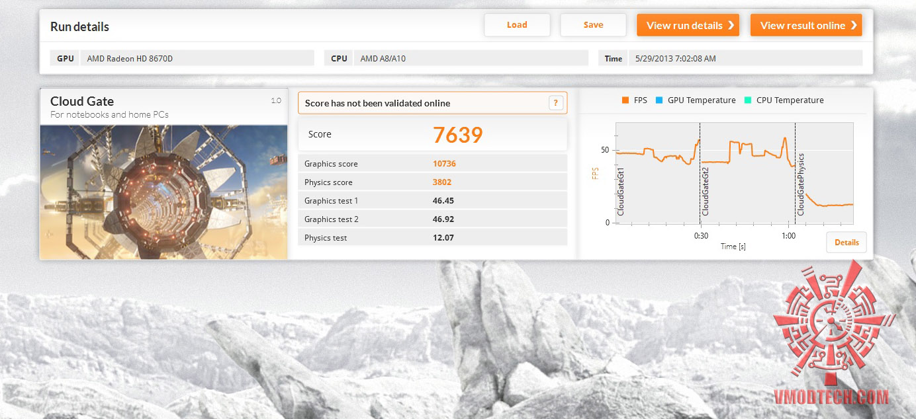Toggle the CPU Temperature legend marker
Screen dimensions: 916x419
(x=747, y=100)
